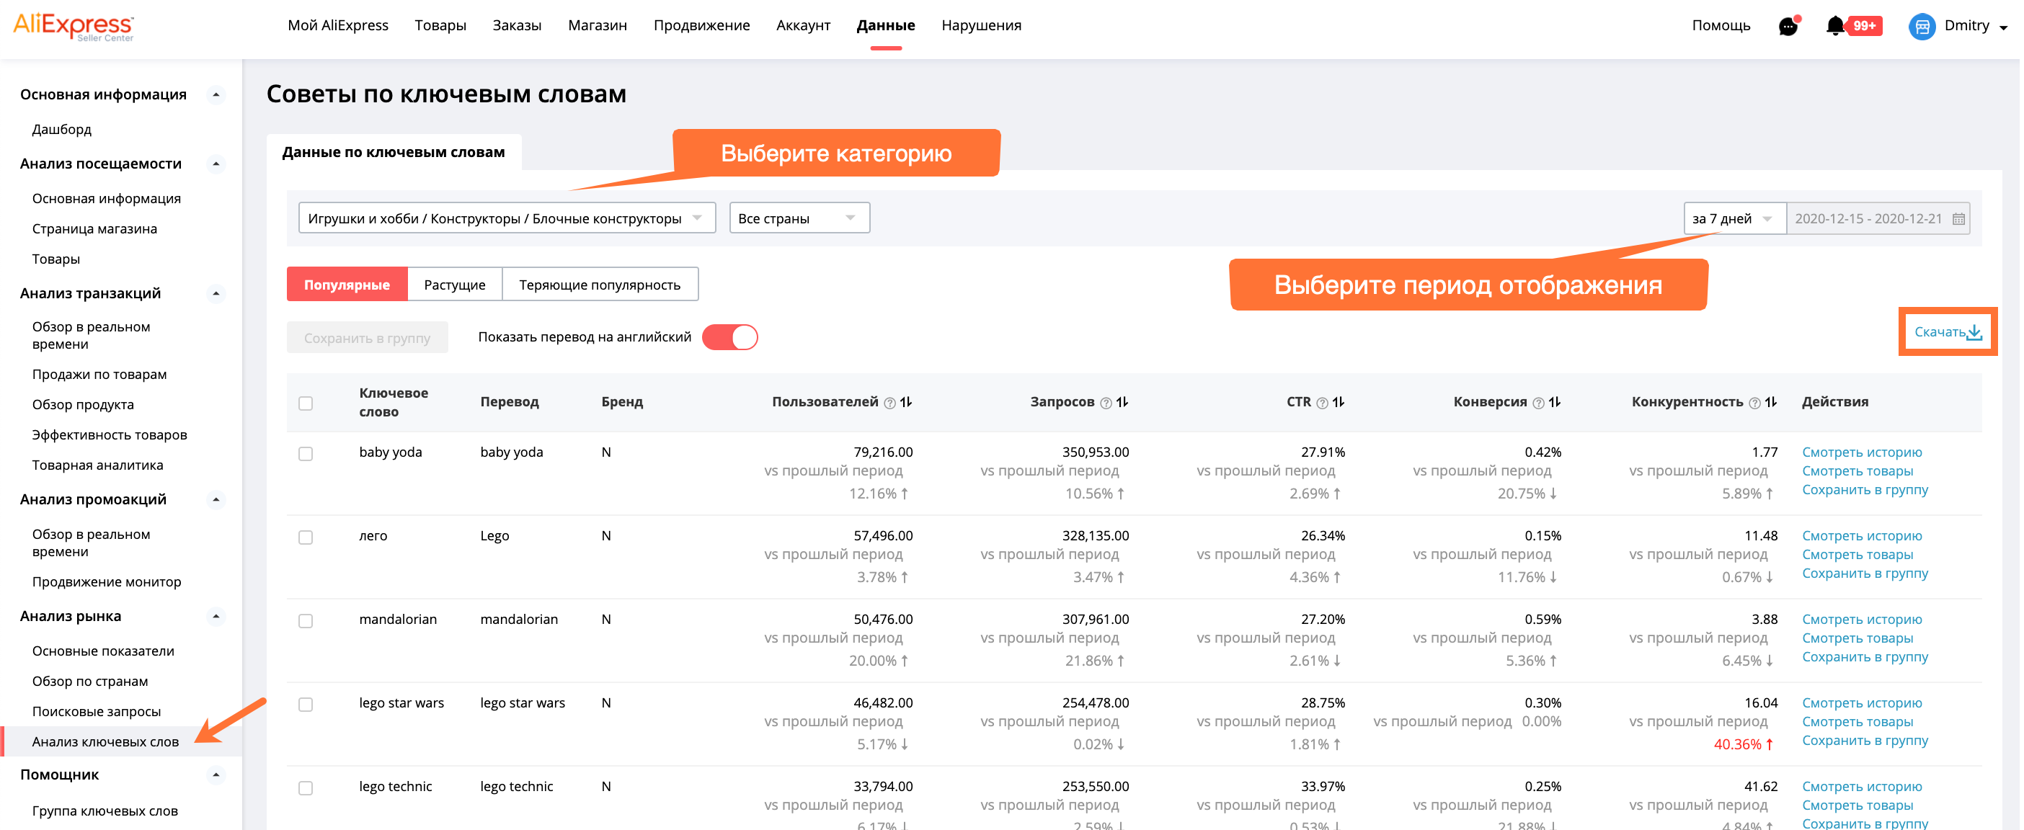This screenshot has height=830, width=2024.
Task: Check the mandalorian row checkbox
Action: [306, 622]
